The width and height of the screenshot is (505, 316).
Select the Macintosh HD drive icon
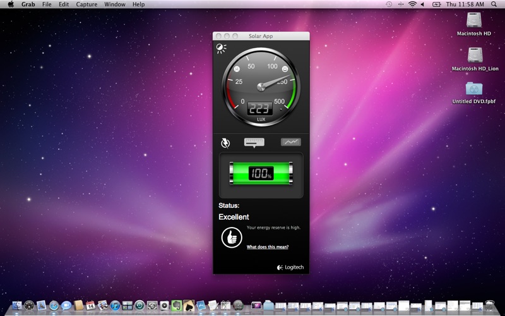coord(474,20)
